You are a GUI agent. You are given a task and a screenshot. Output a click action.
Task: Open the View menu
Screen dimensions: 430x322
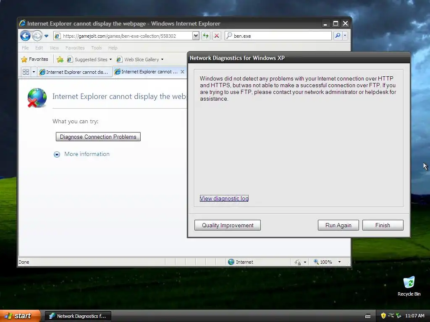point(54,48)
